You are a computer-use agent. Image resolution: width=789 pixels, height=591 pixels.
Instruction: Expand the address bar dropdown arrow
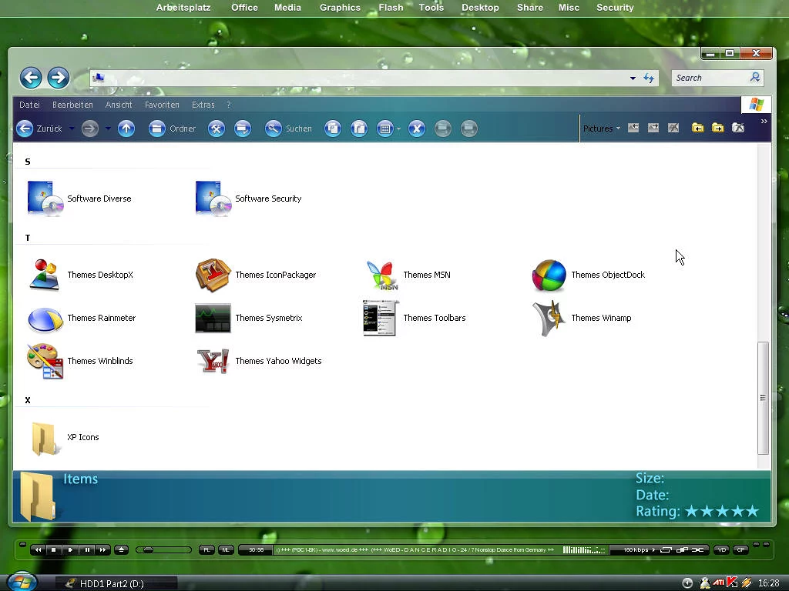(x=633, y=78)
